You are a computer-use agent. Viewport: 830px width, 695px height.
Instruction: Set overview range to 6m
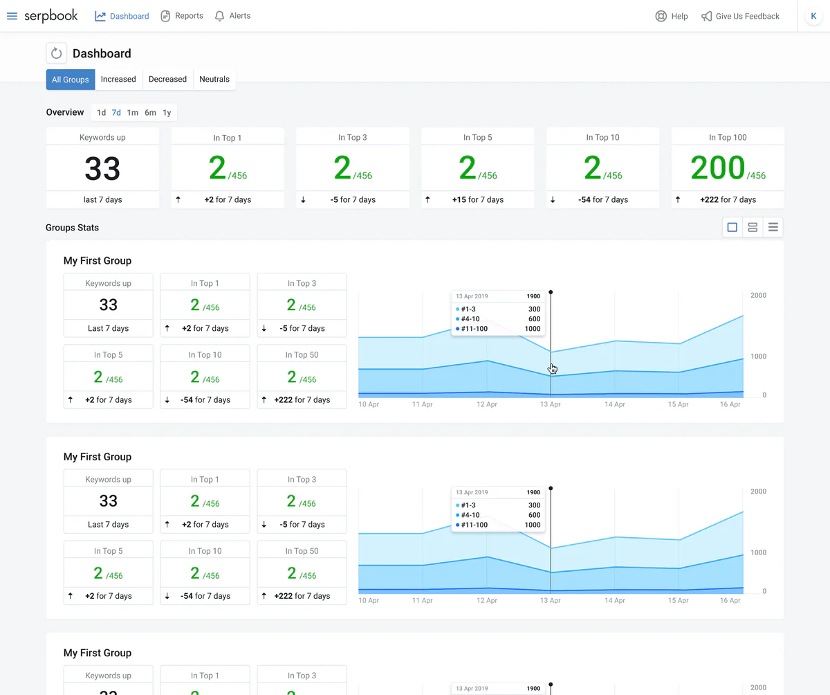(x=150, y=113)
